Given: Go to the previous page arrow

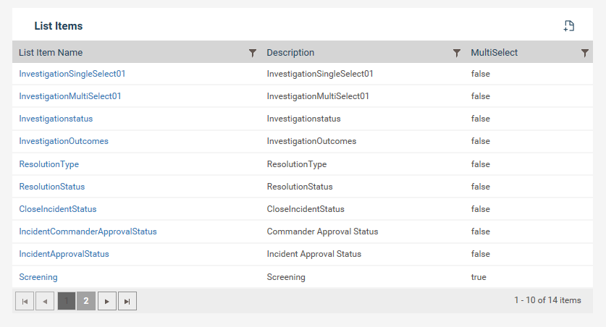Looking at the screenshot, I should [x=45, y=301].
